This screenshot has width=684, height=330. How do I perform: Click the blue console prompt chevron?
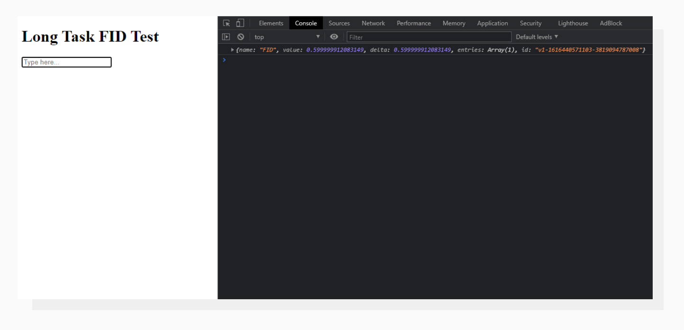point(224,60)
